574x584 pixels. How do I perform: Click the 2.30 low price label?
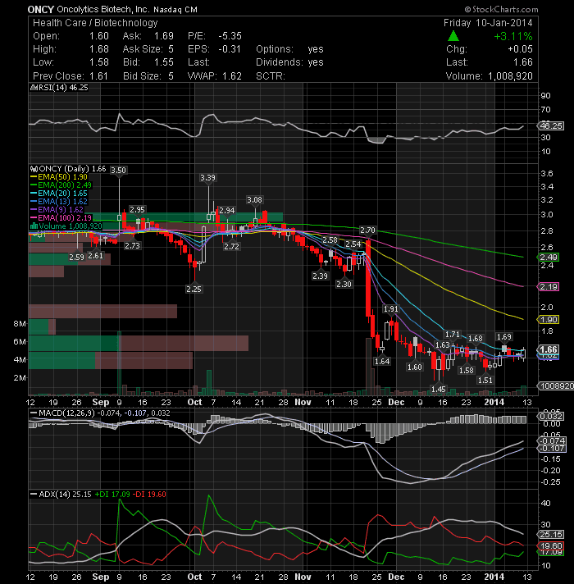[x=344, y=284]
